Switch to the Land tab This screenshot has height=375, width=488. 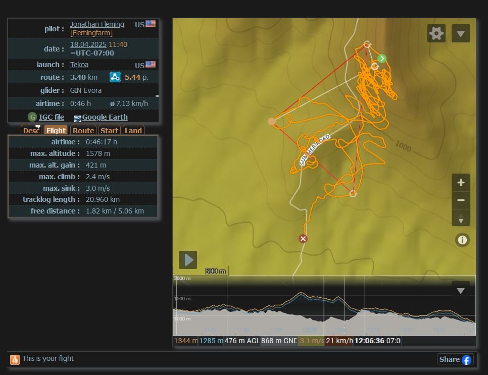133,130
